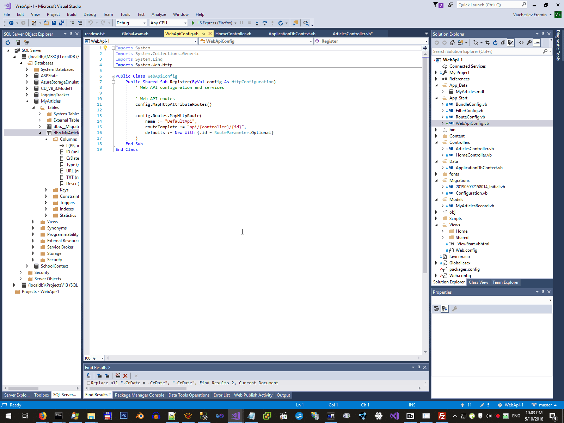This screenshot has width=564, height=423.
Task: Refresh the SQL Server Object Explorer
Action: pos(8,42)
